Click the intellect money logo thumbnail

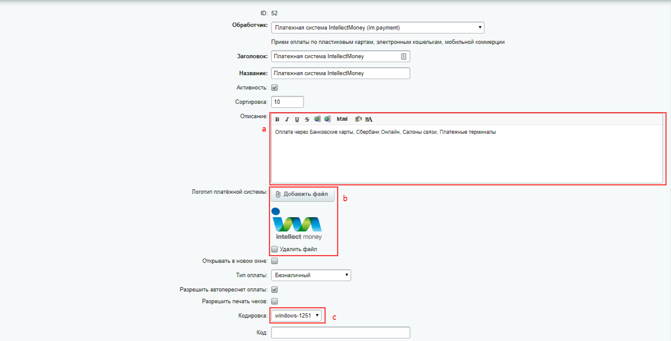(297, 224)
